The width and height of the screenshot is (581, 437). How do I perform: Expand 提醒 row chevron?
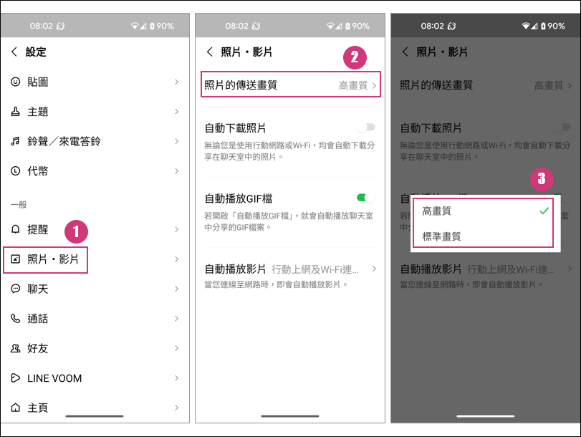[177, 229]
